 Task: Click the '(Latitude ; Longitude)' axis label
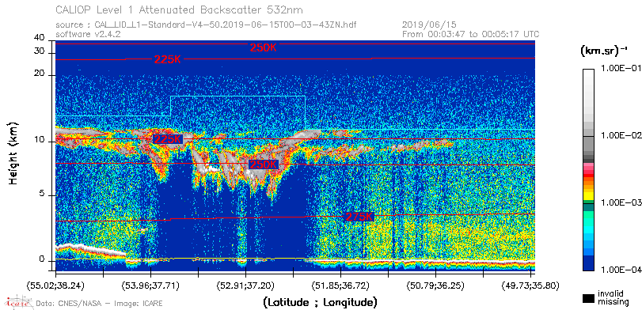point(320,303)
